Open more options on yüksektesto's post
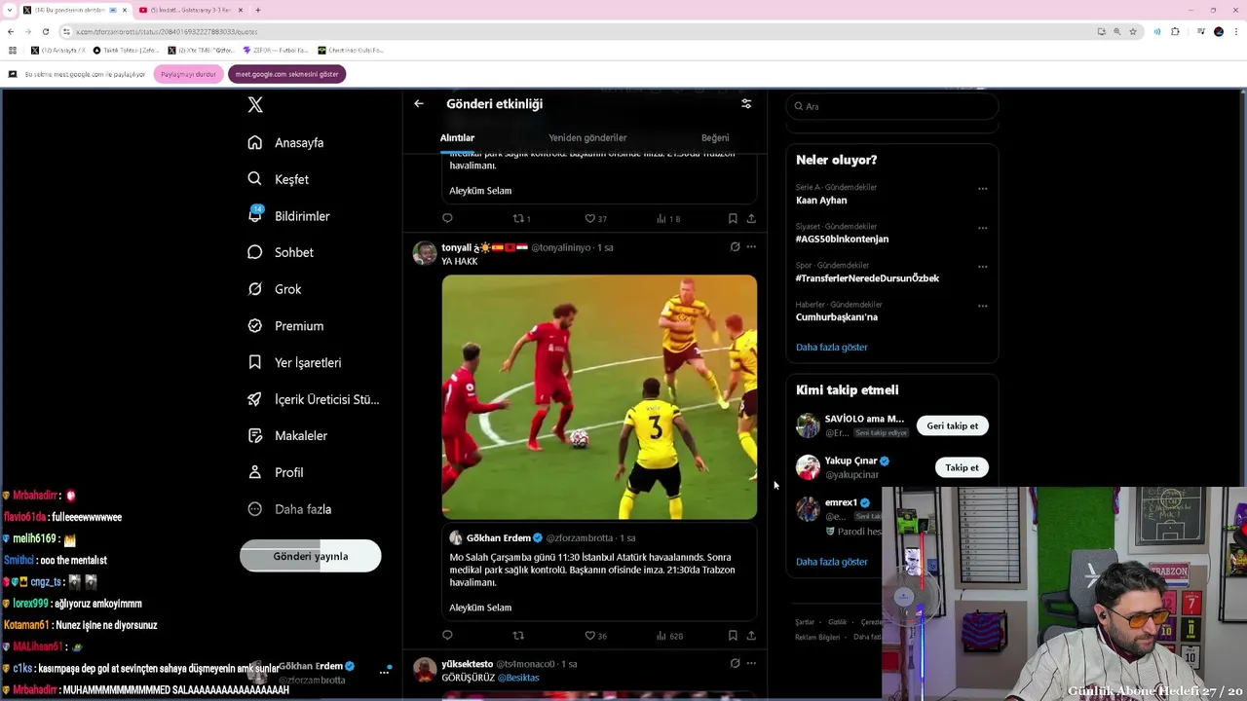The image size is (1247, 701). pyautogui.click(x=751, y=664)
